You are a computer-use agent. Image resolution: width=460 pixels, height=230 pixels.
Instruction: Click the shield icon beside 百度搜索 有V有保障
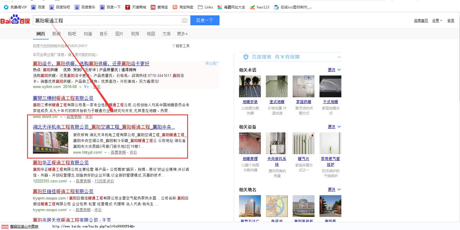246,57
